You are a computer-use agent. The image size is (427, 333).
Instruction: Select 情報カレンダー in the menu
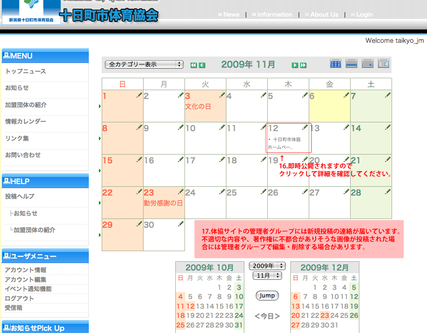[x=26, y=121]
